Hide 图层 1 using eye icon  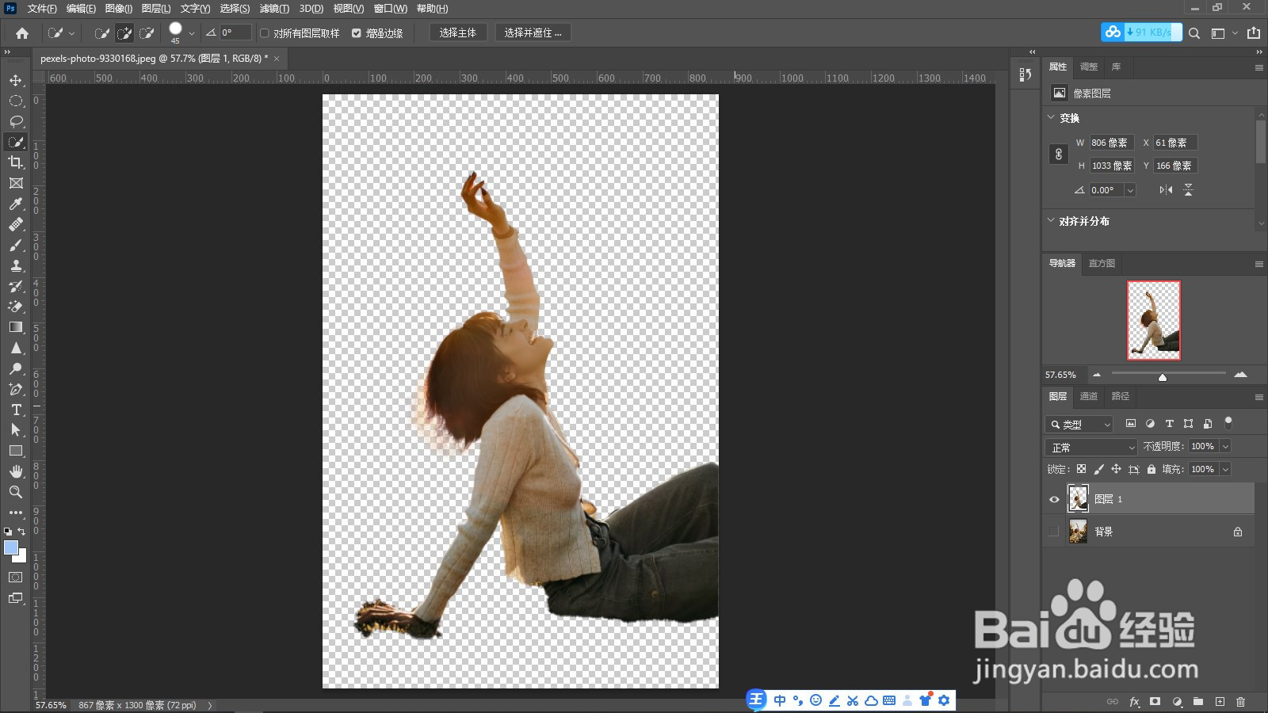coord(1054,499)
